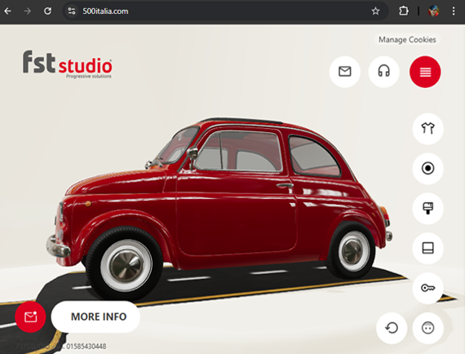The height and width of the screenshot is (354, 465).
Task: Click the laptop screen icon button
Action: [427, 248]
